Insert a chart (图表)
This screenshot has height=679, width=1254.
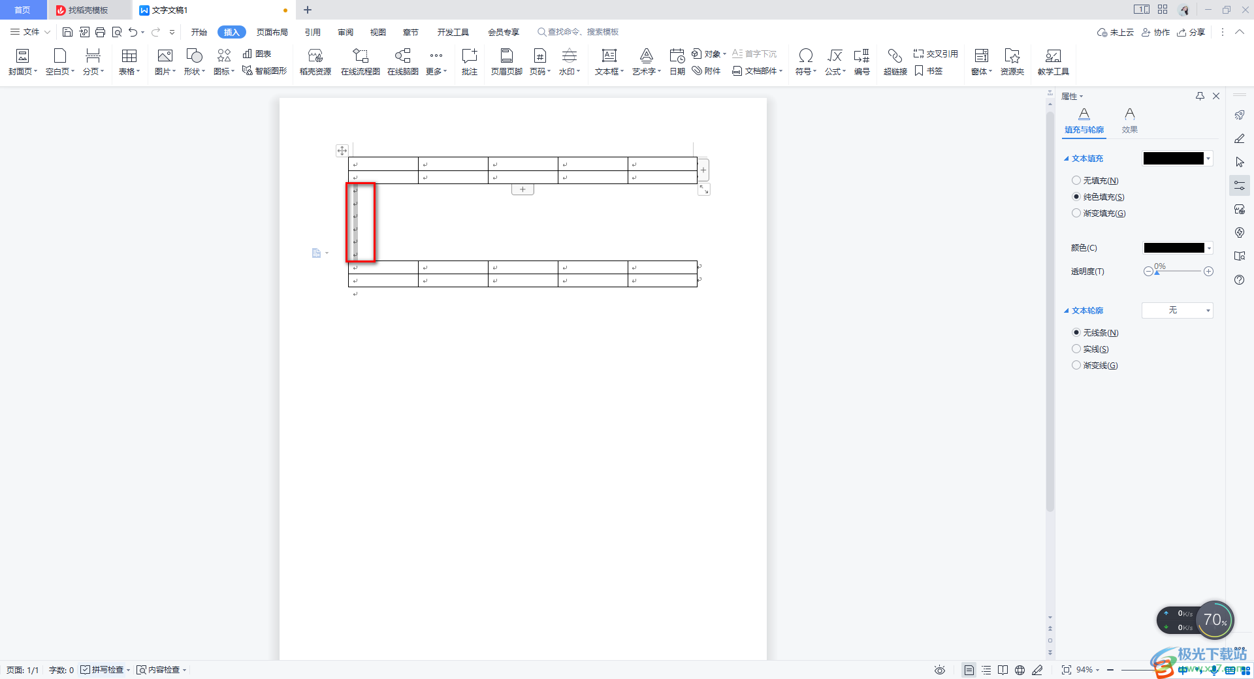(257, 54)
